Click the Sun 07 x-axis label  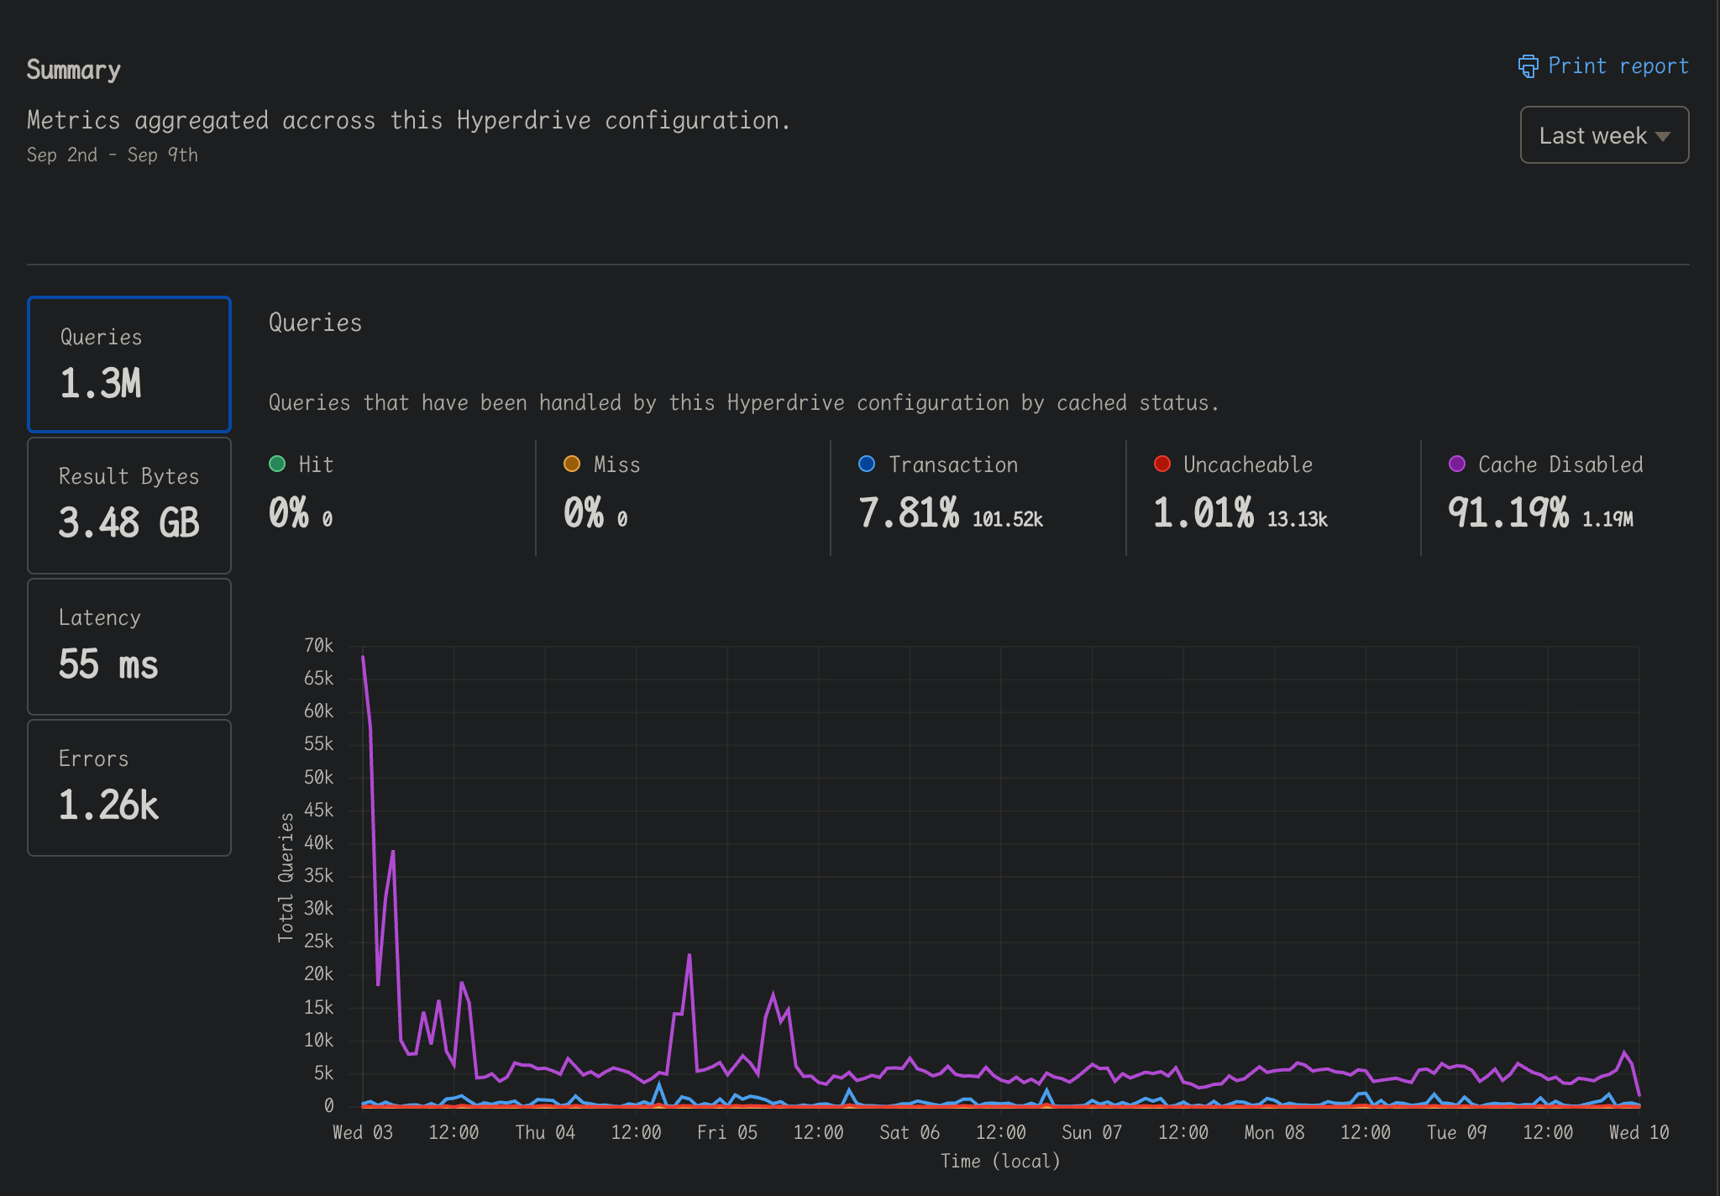(1092, 1132)
